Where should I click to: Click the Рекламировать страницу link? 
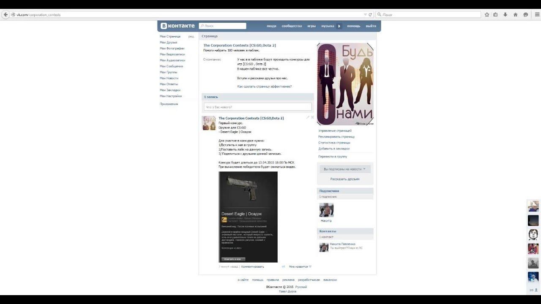tap(336, 137)
